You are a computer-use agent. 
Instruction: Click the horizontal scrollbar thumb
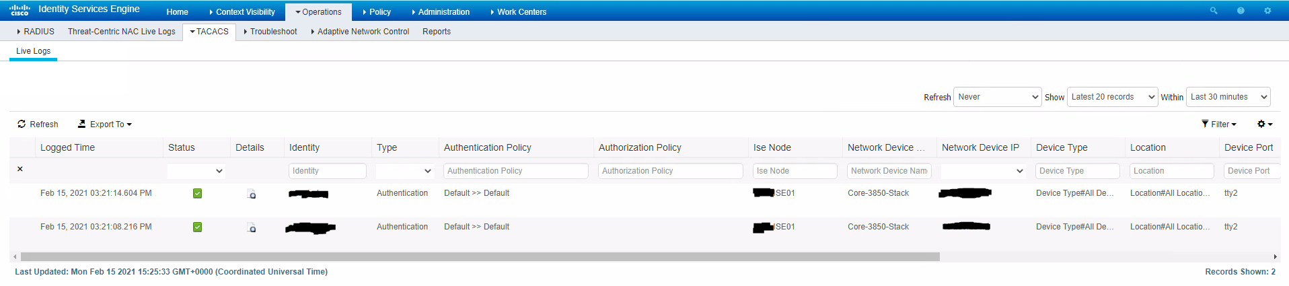click(x=480, y=256)
